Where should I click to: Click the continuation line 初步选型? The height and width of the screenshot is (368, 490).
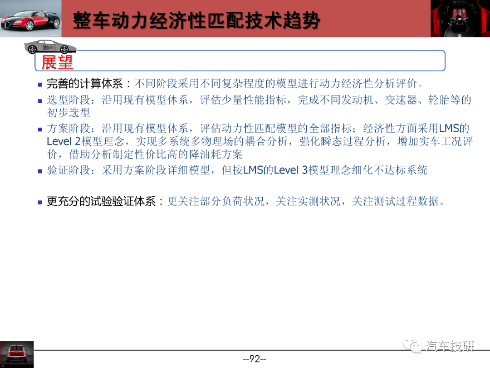(x=69, y=112)
